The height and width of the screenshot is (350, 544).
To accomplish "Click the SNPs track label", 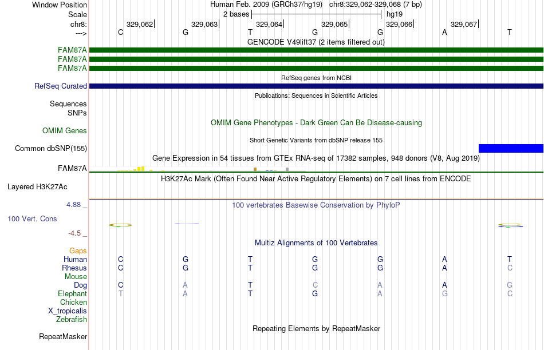I will pos(77,113).
